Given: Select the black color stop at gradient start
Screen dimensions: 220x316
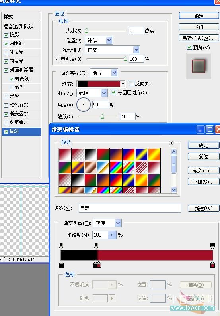Looking at the screenshot, I should [62, 265].
